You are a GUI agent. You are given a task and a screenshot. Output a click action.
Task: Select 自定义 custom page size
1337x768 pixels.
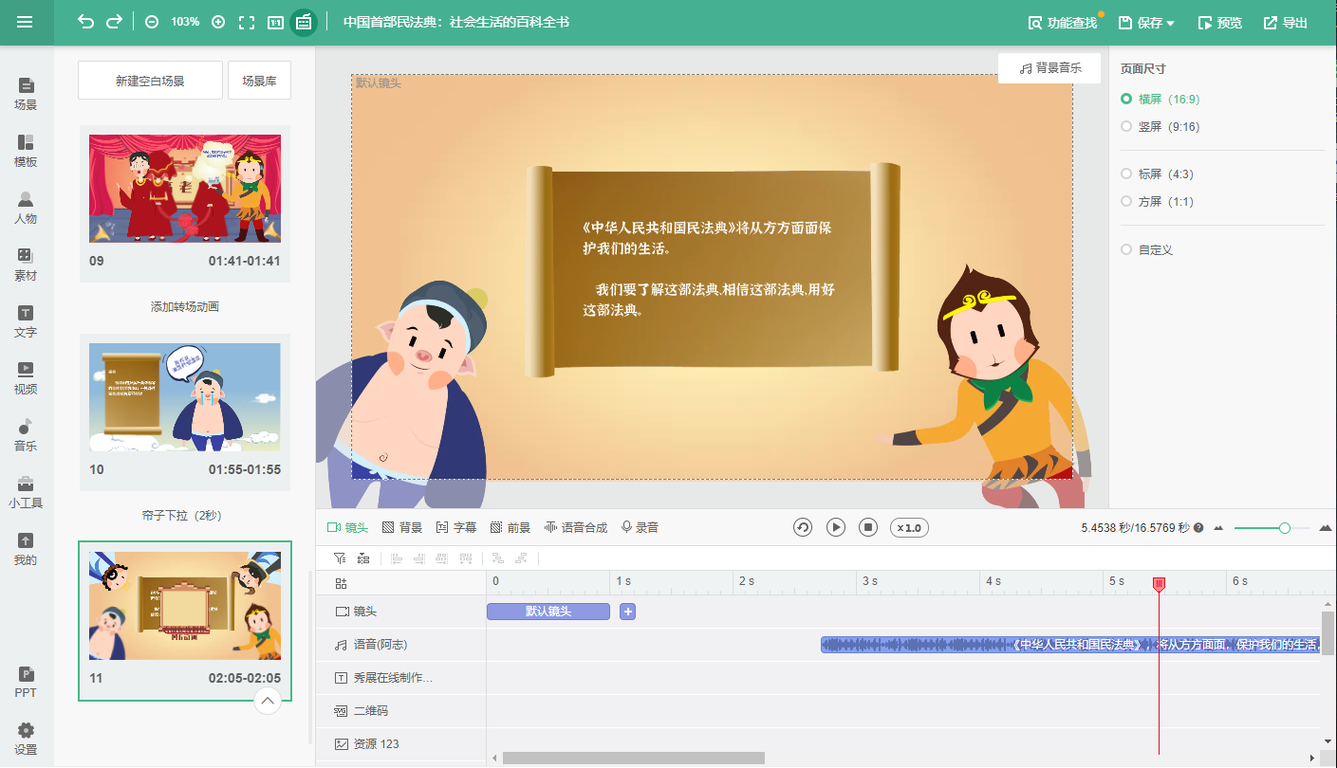click(x=1147, y=249)
